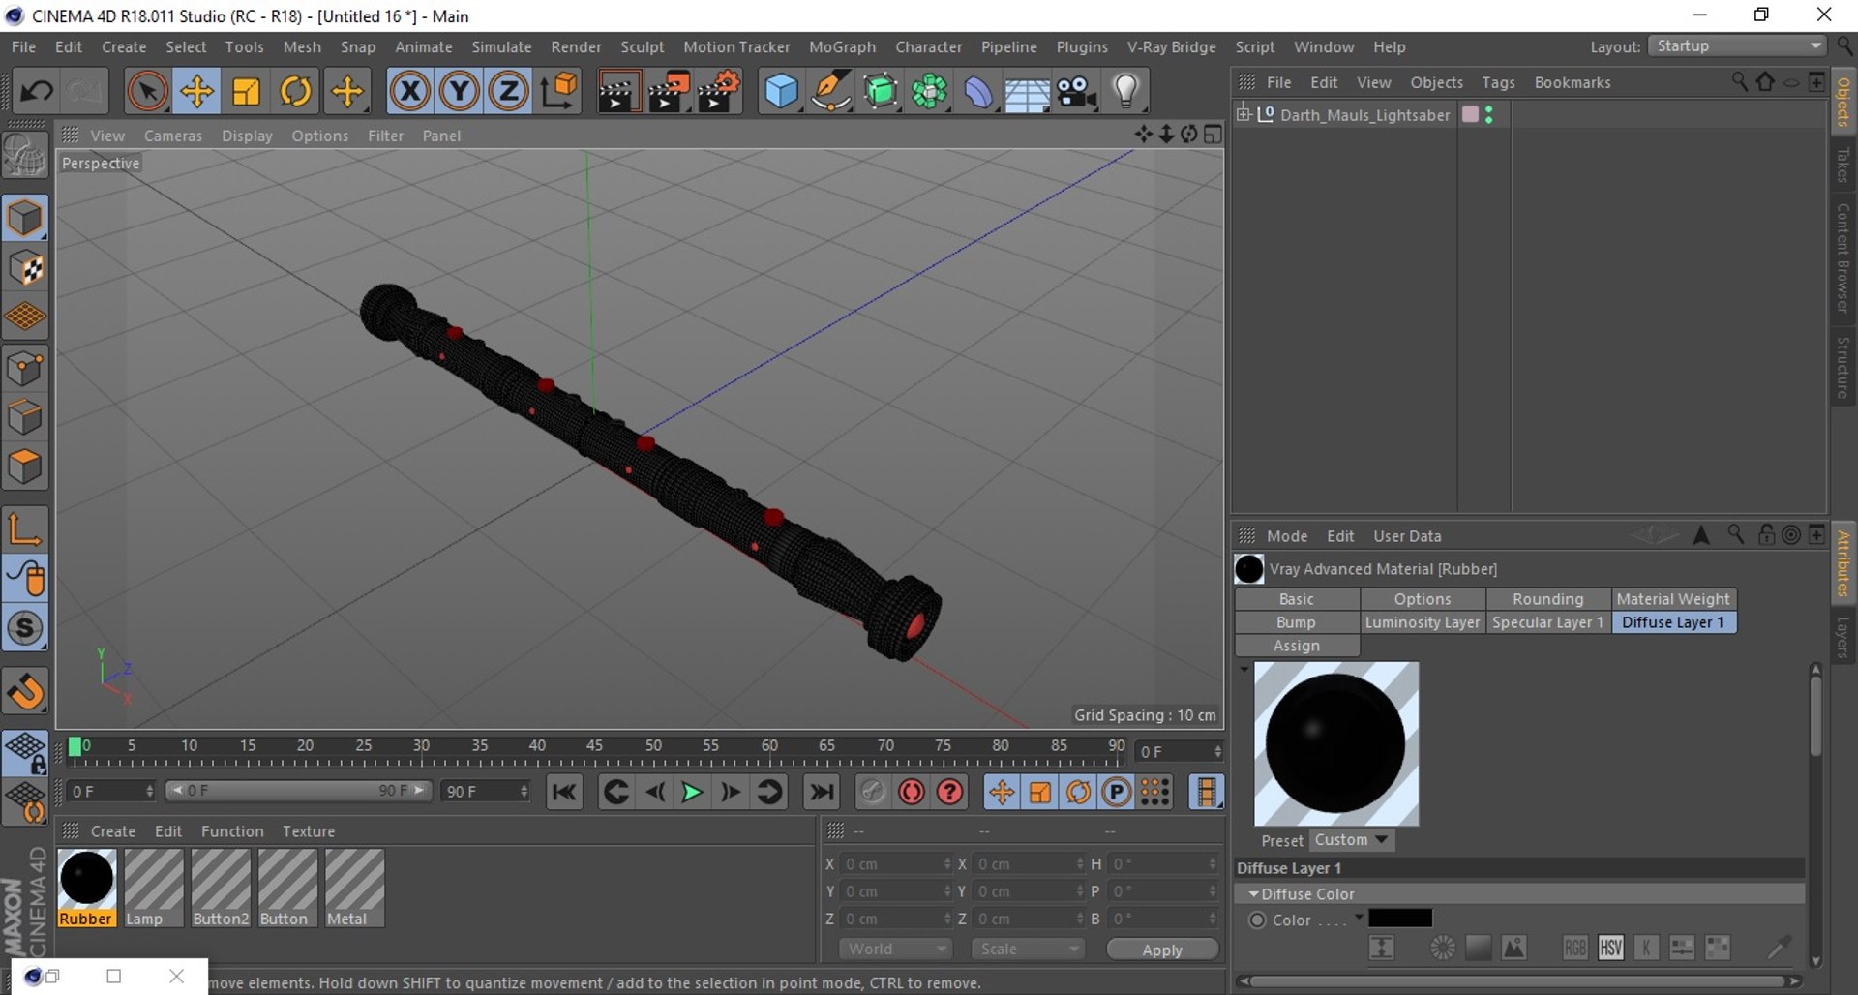Image resolution: width=1858 pixels, height=995 pixels.
Task: Render to Picture Viewer
Action: (669, 92)
